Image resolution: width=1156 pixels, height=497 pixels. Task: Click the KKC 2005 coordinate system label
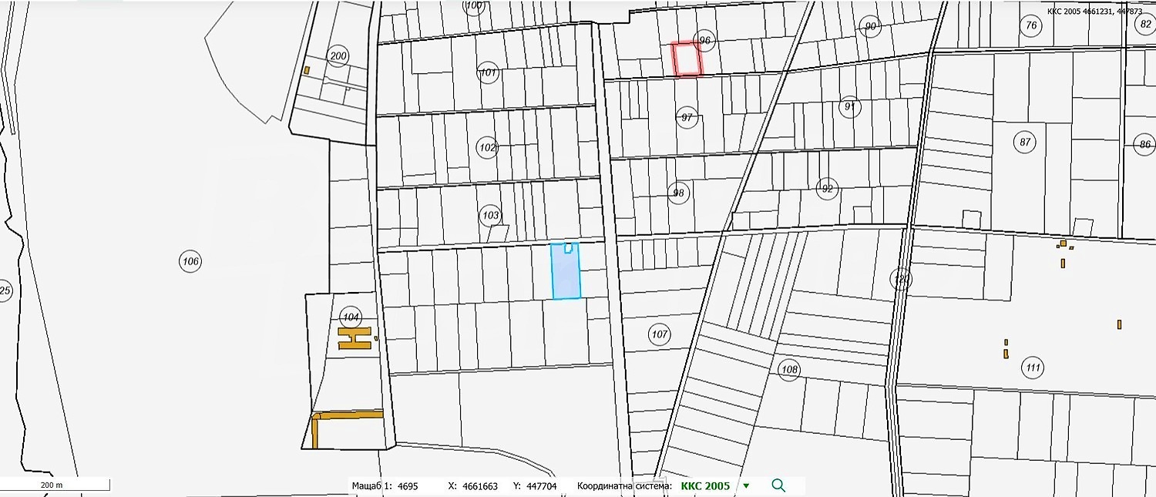pyautogui.click(x=704, y=486)
